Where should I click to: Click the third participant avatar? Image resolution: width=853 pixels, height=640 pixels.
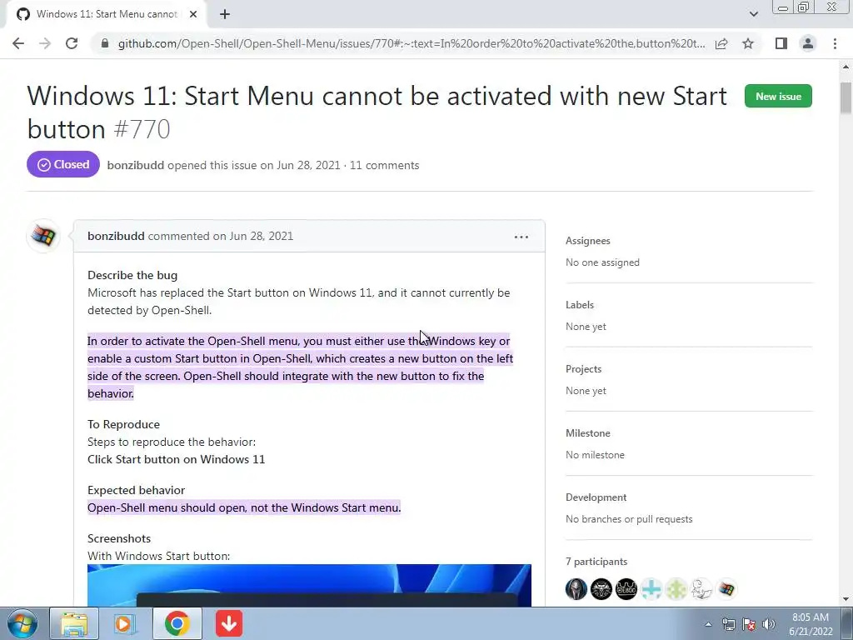click(x=626, y=589)
